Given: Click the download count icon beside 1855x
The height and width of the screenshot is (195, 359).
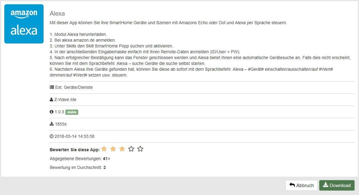Looking at the screenshot, I should [x=52, y=124].
